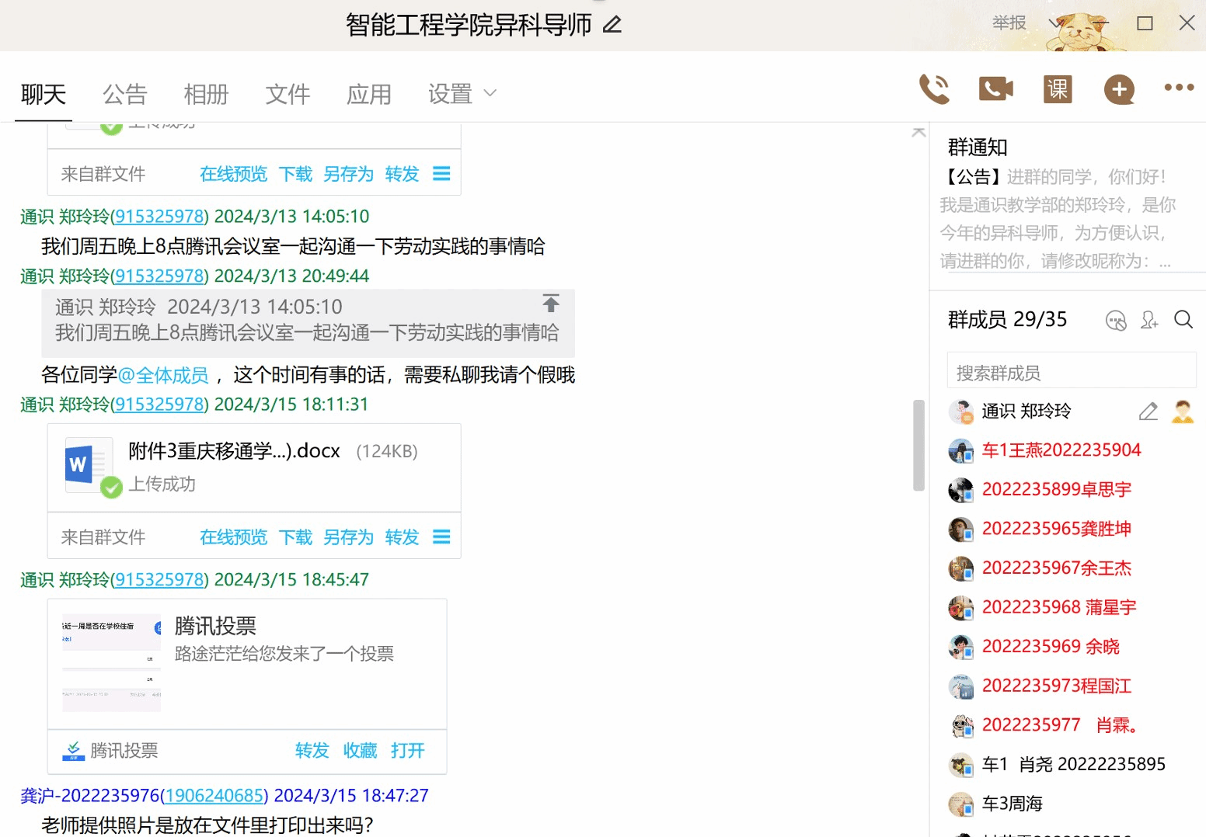Start a group video call
The height and width of the screenshot is (837, 1206).
pyautogui.click(x=995, y=89)
